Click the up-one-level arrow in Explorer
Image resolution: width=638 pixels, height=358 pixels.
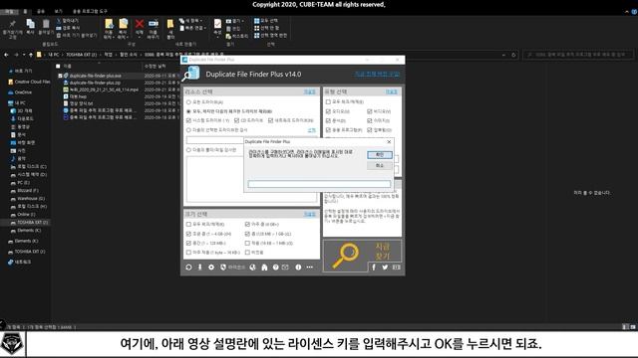point(31,55)
